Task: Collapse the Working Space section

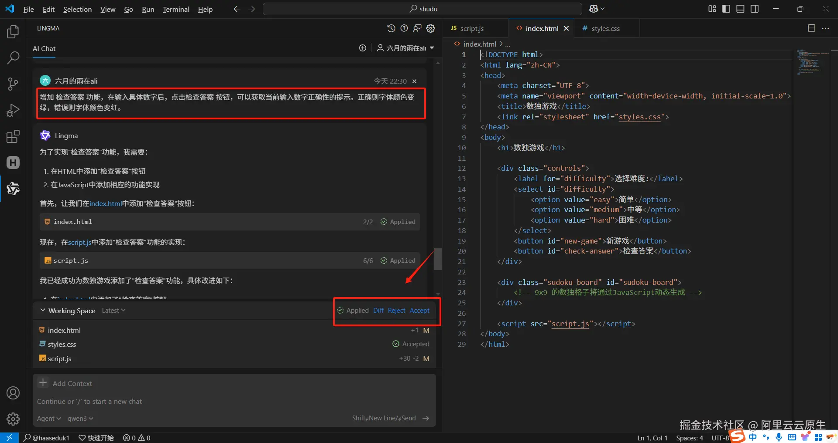Action: [x=43, y=311]
